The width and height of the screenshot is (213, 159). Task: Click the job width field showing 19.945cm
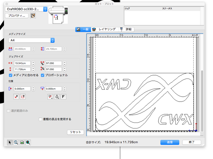pyautogui.click(x=22, y=63)
